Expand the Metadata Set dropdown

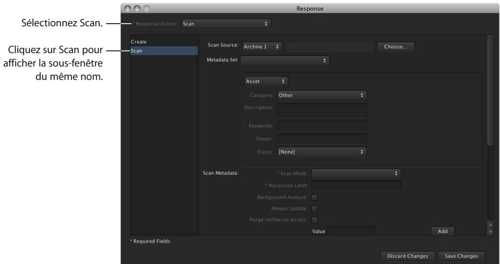pos(285,60)
